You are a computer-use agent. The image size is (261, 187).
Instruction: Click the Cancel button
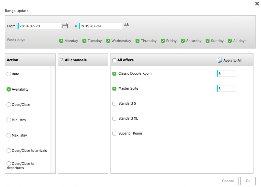coord(228,181)
